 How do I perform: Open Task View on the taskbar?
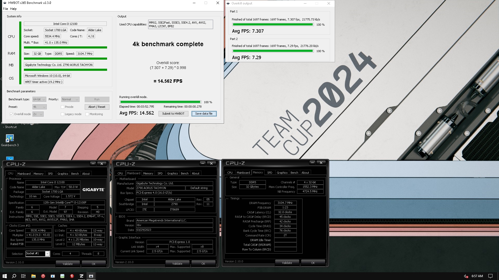pyautogui.click(x=23, y=276)
